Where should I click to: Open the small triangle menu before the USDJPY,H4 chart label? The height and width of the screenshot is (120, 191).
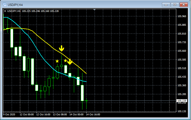click(5, 11)
